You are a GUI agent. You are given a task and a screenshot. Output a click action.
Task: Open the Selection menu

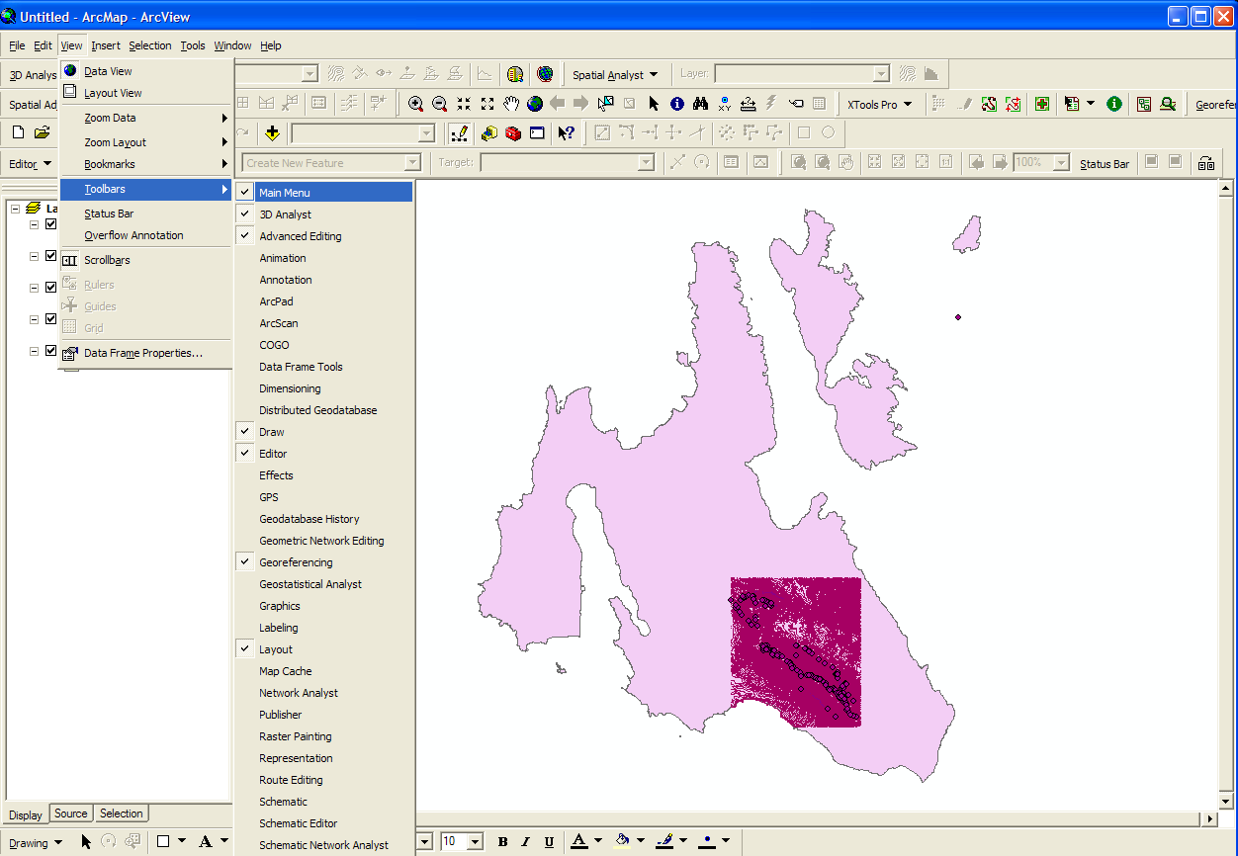coord(150,45)
